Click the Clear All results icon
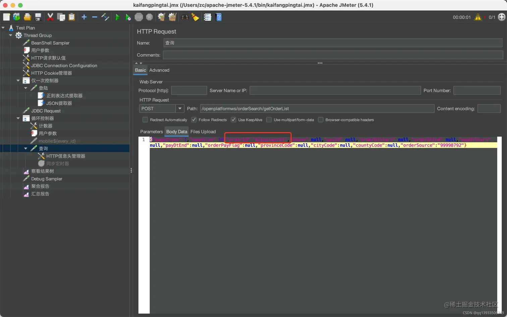This screenshot has height=317, width=507. point(172,17)
